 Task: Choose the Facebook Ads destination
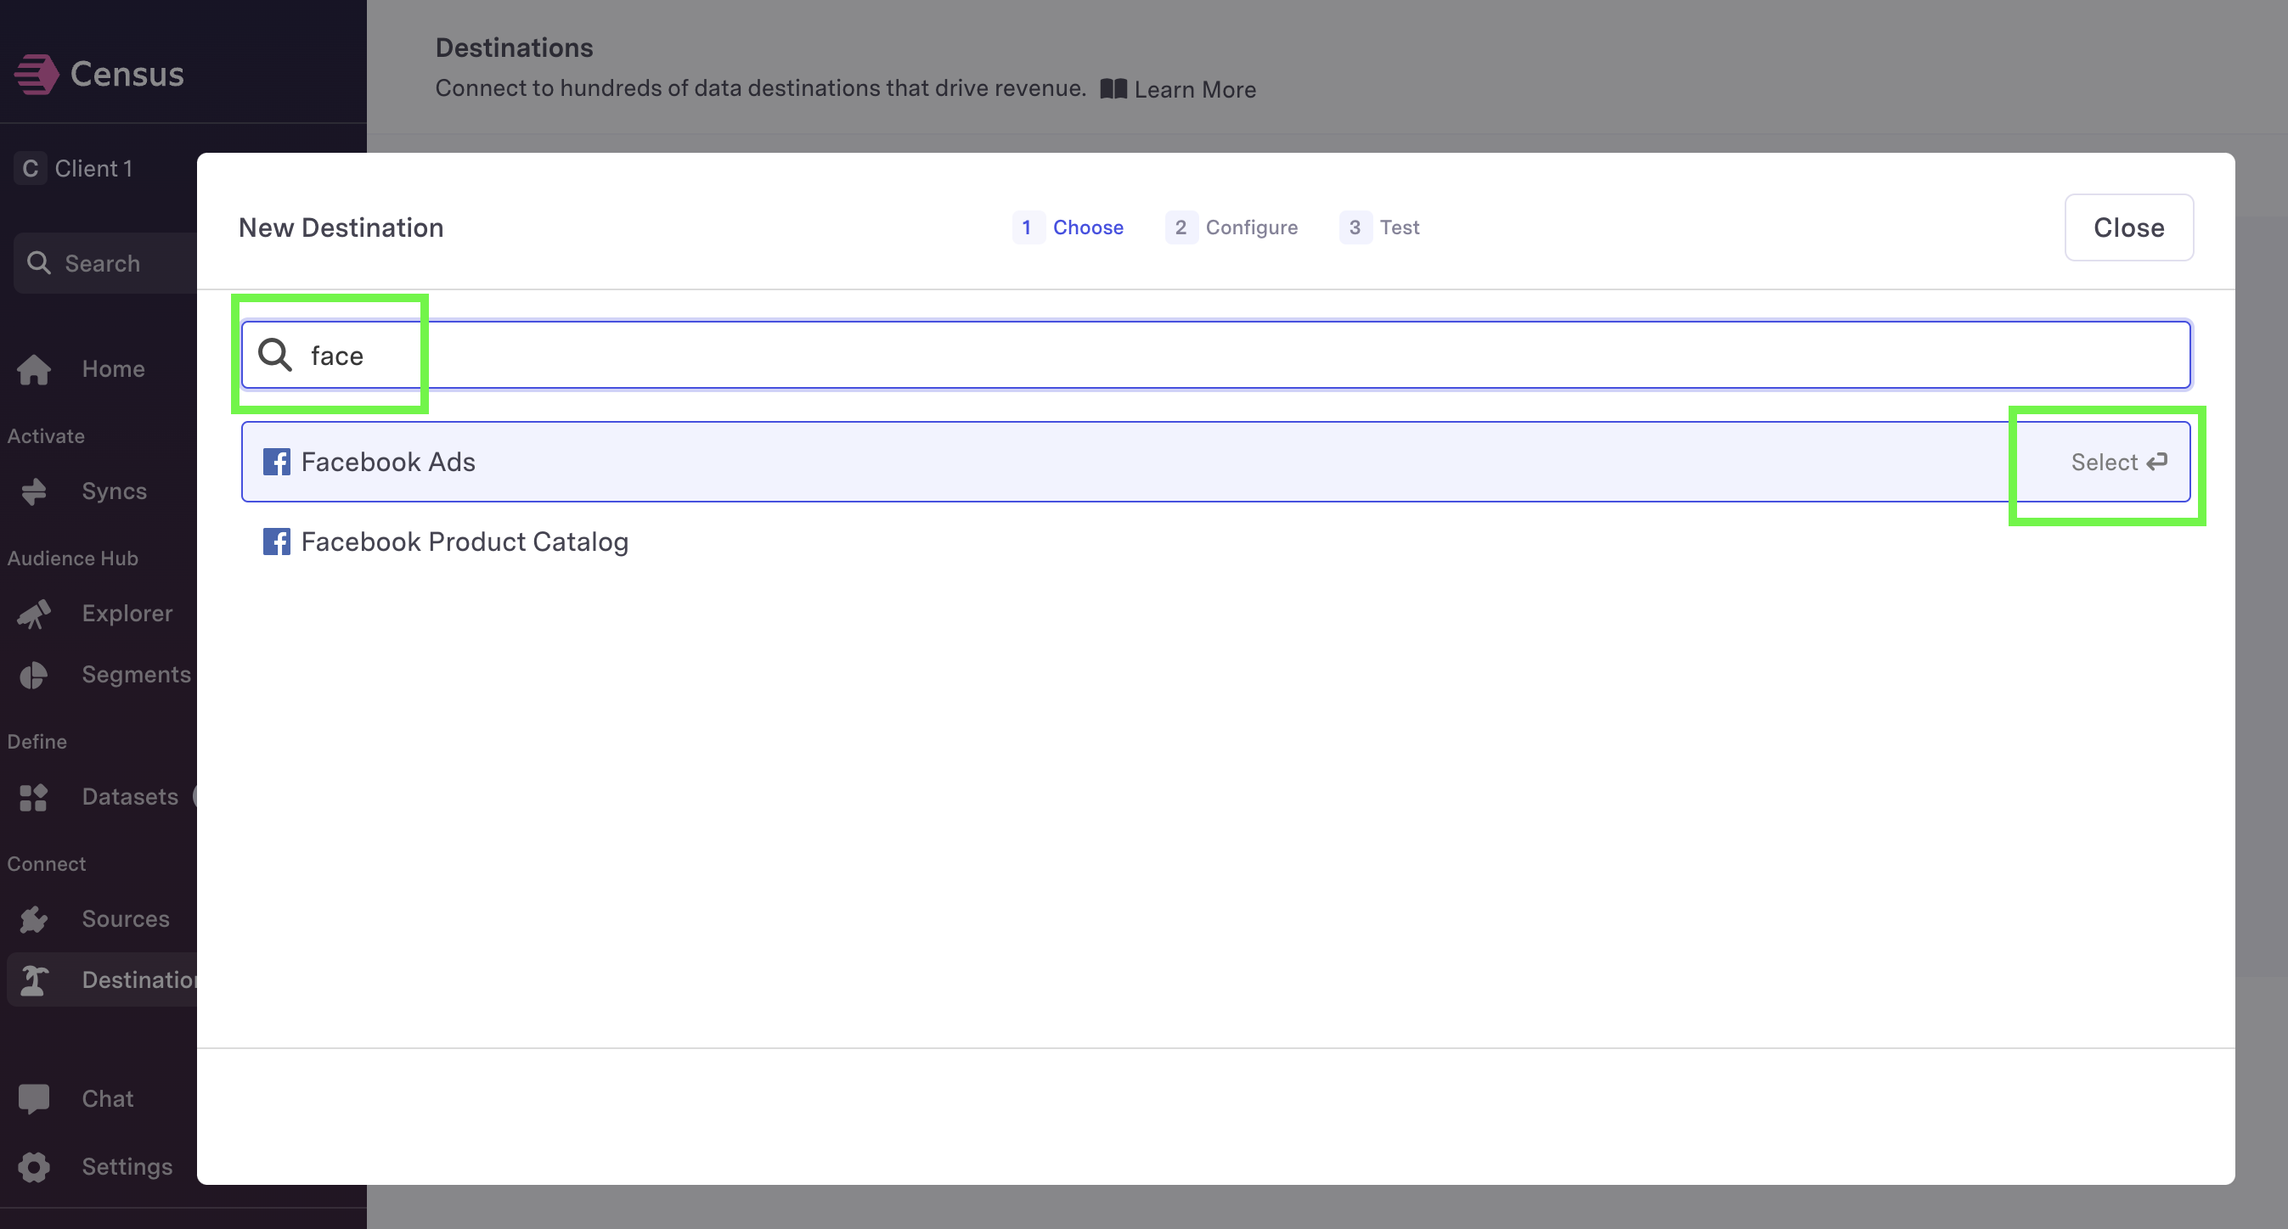coord(1216,462)
